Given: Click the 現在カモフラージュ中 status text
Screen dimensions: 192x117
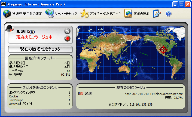Looking at the screenshot, I should (x=34, y=37).
